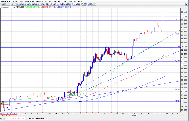Click the copy chart icon
The image size is (189, 121).
85,5
